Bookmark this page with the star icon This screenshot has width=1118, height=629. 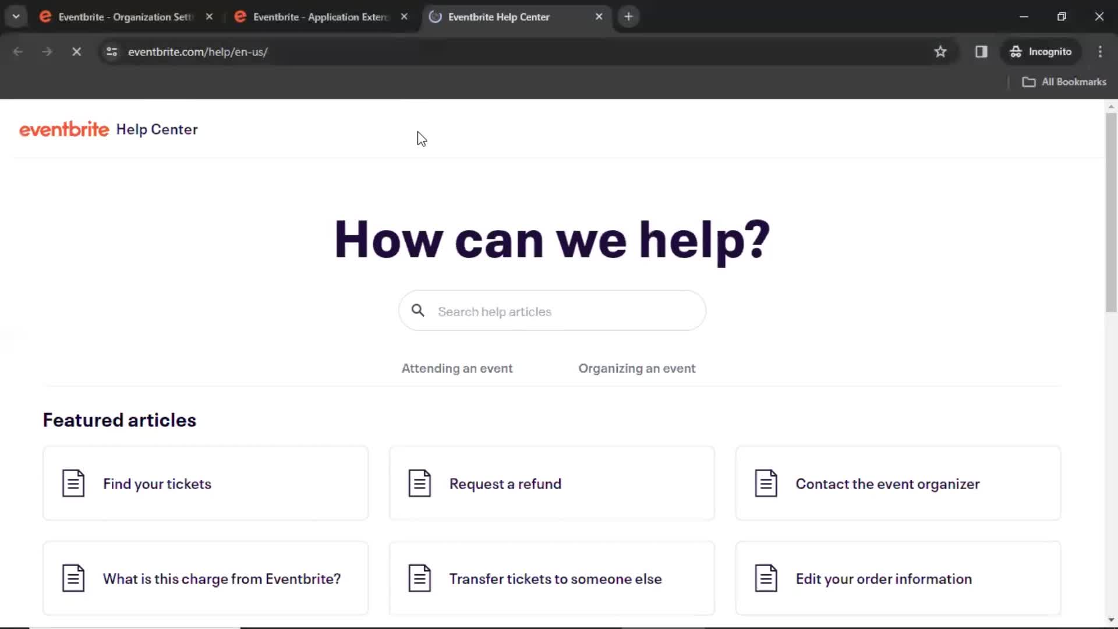pyautogui.click(x=940, y=52)
